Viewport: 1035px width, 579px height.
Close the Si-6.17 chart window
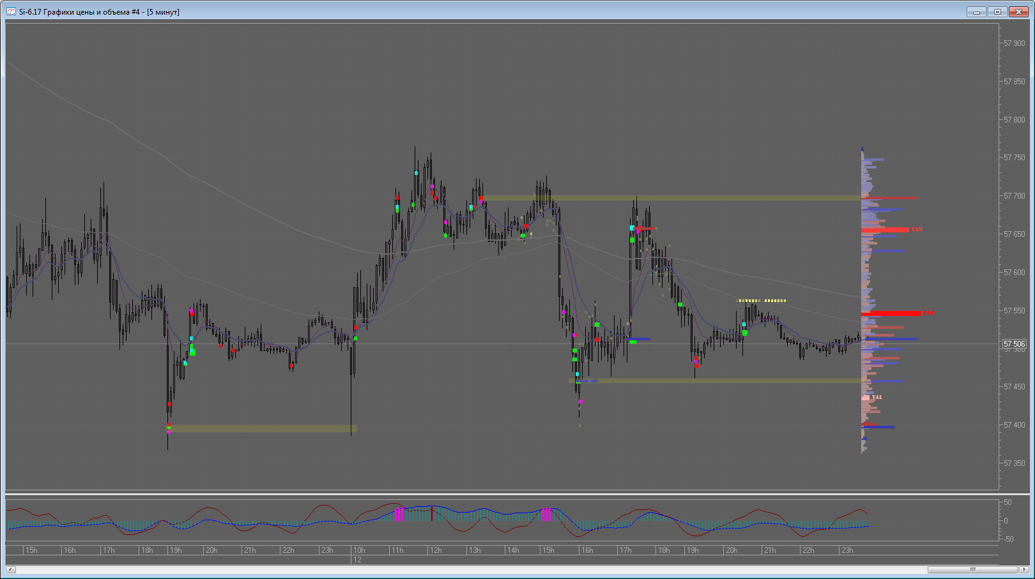coord(1018,11)
